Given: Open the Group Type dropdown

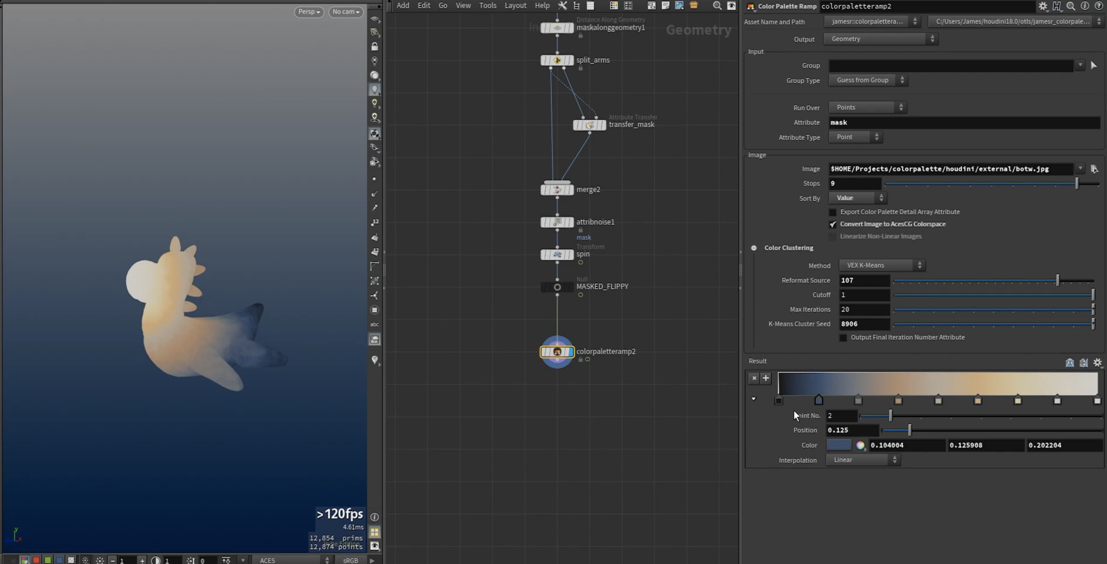Looking at the screenshot, I should click(x=868, y=80).
